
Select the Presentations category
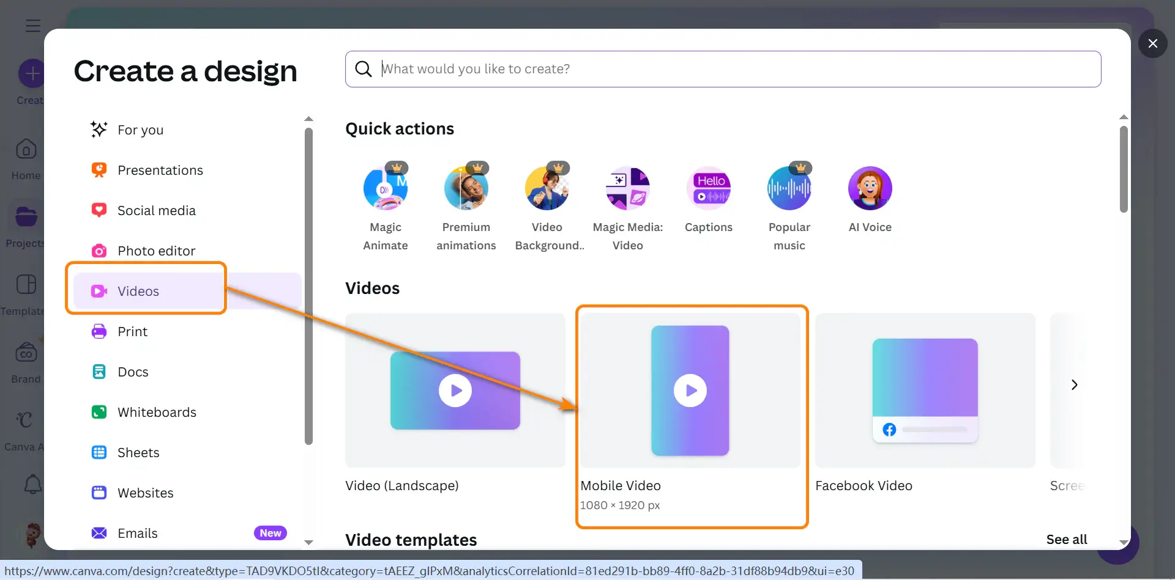click(x=160, y=171)
